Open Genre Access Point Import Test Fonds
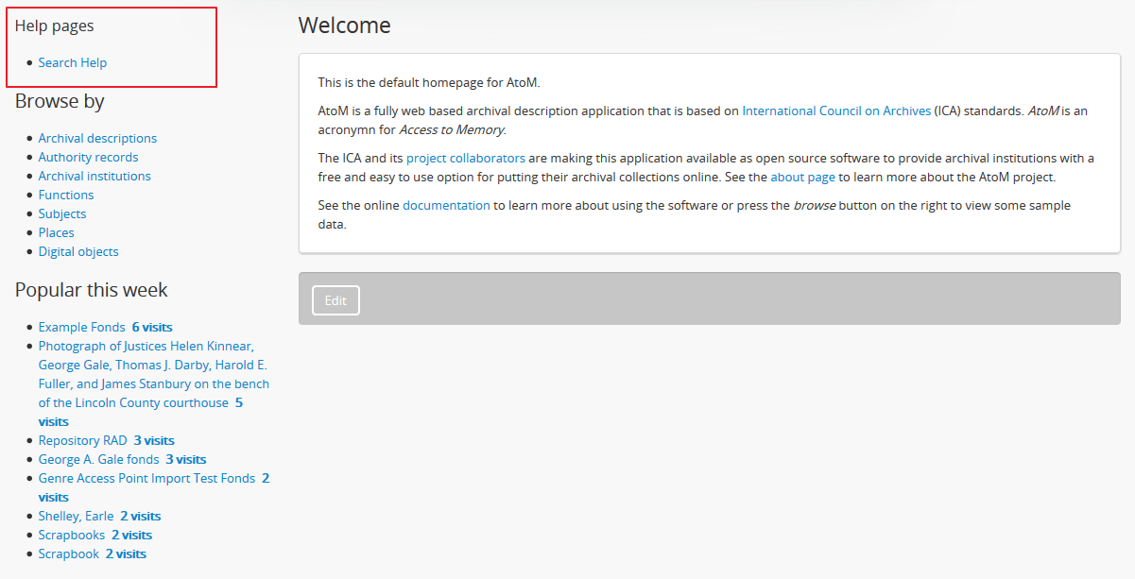The height and width of the screenshot is (579, 1135). click(146, 478)
